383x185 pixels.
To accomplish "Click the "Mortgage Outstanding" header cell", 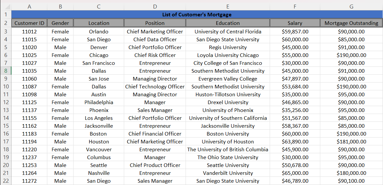I will (351, 23).
